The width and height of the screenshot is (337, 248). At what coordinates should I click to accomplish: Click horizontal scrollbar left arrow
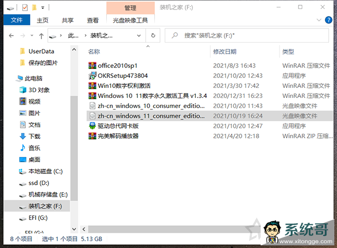[84, 229]
